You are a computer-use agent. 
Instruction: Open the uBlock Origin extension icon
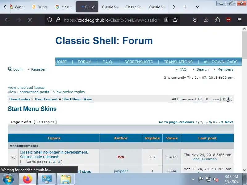(228, 20)
